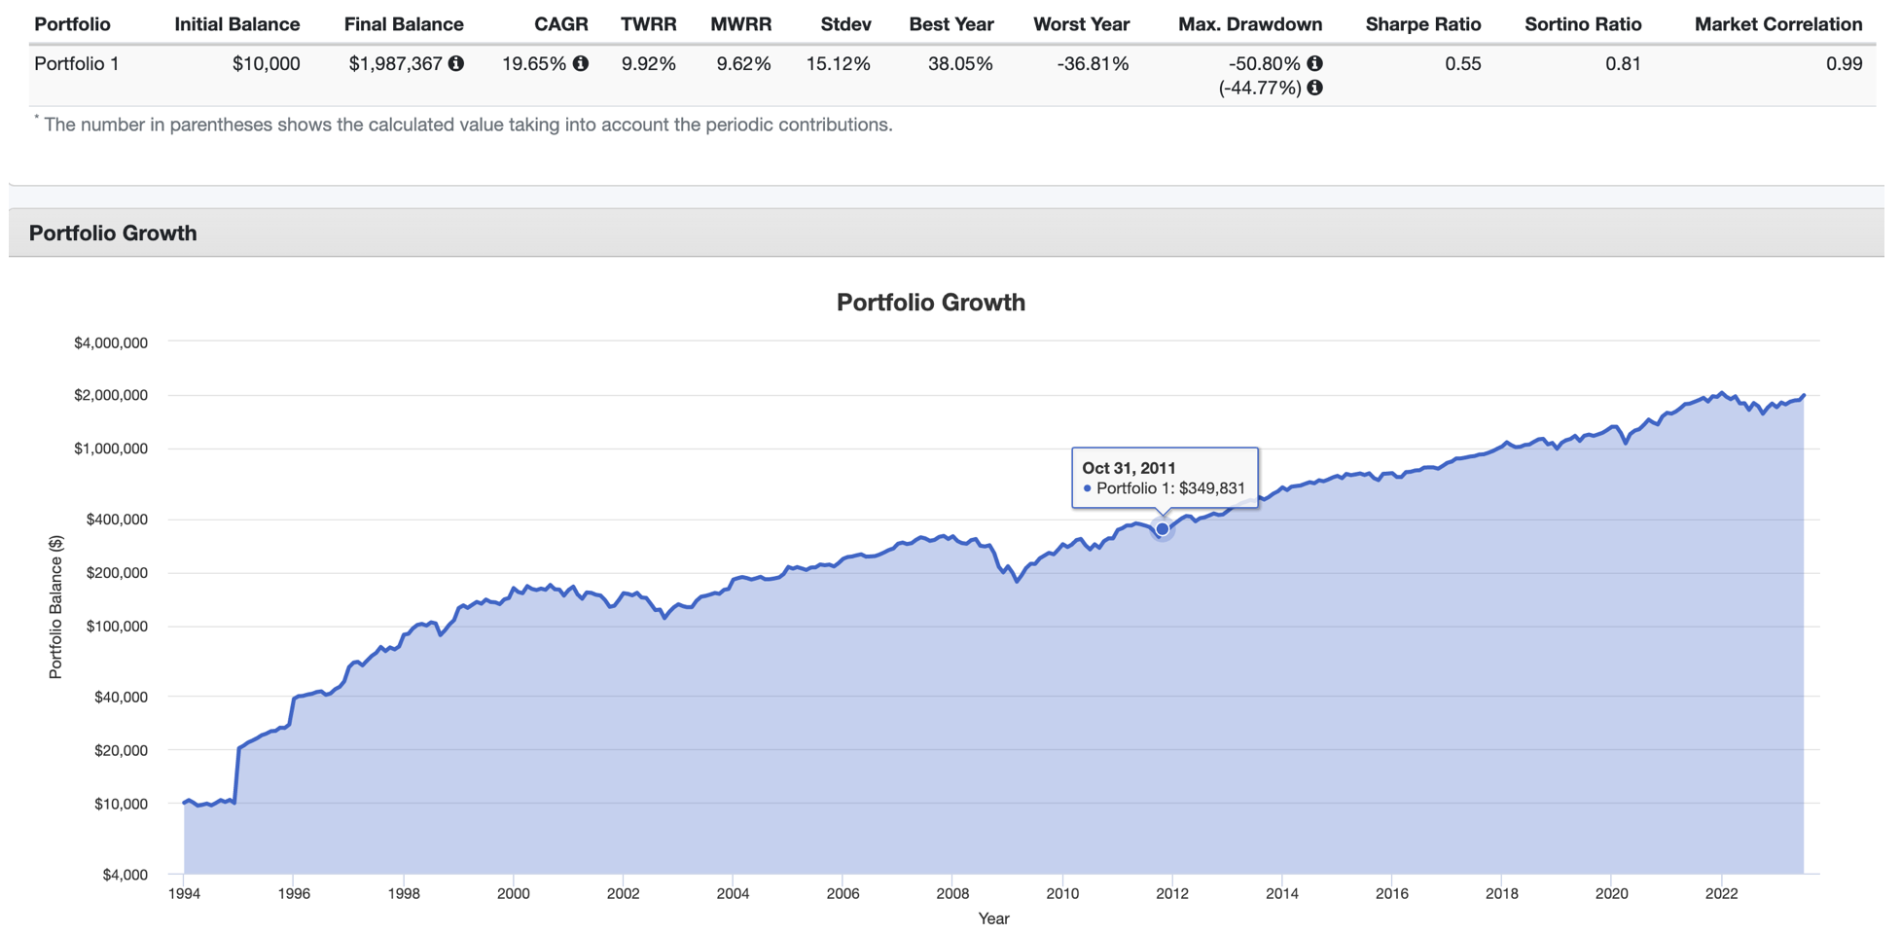The height and width of the screenshot is (934, 1901).
Task: Select the Portfolio 1 row label
Action: coord(77,64)
